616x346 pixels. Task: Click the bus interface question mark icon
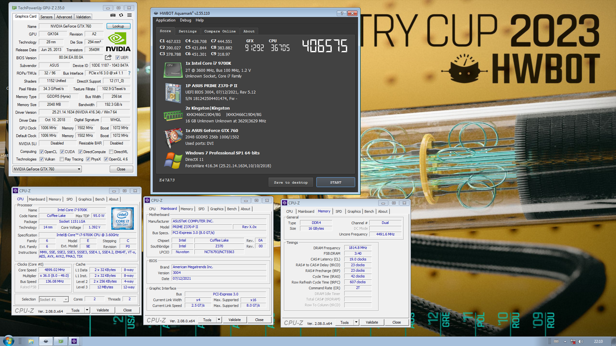click(x=129, y=73)
